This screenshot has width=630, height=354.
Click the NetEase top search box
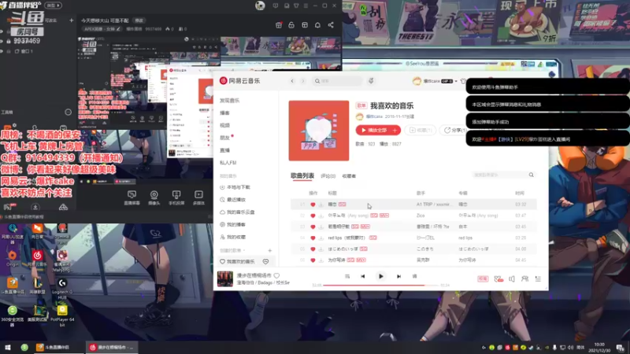(339, 81)
